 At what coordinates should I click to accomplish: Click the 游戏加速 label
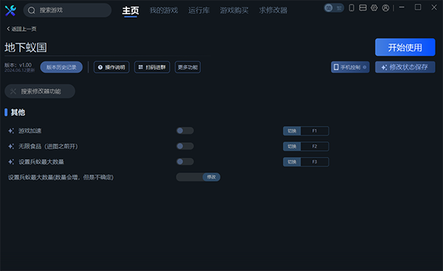[x=30, y=130]
